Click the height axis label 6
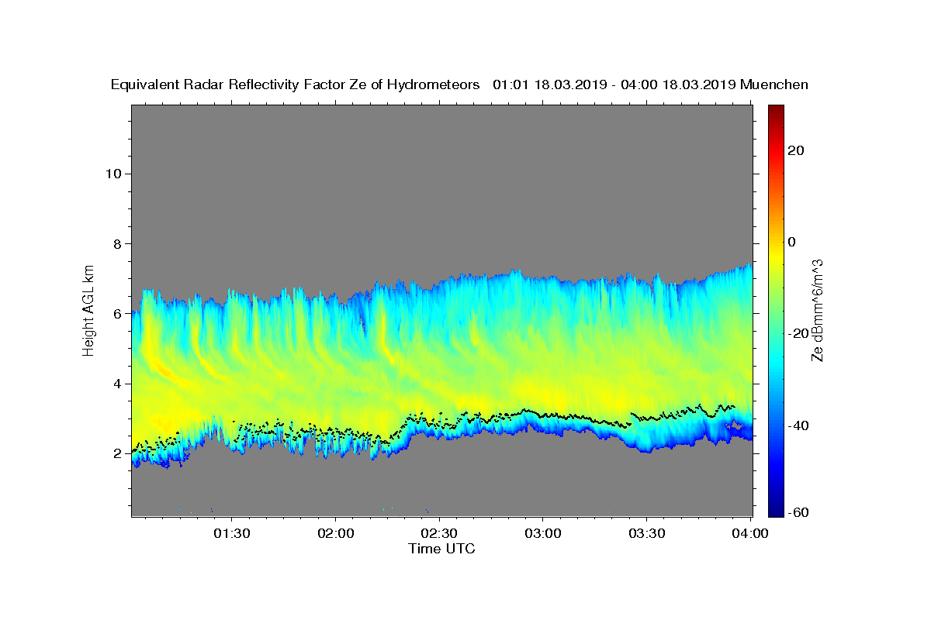This screenshot has height=620, width=931. (118, 313)
